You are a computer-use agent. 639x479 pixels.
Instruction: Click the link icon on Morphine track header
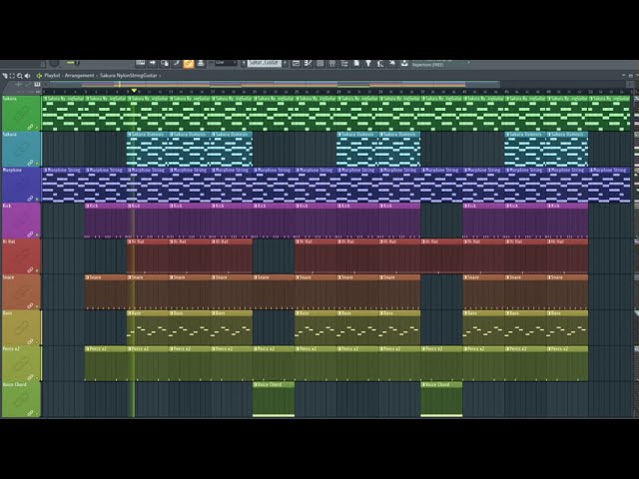pos(30,199)
